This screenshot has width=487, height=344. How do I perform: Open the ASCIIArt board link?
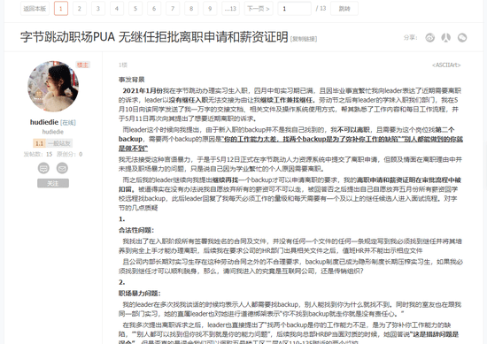coord(446,65)
